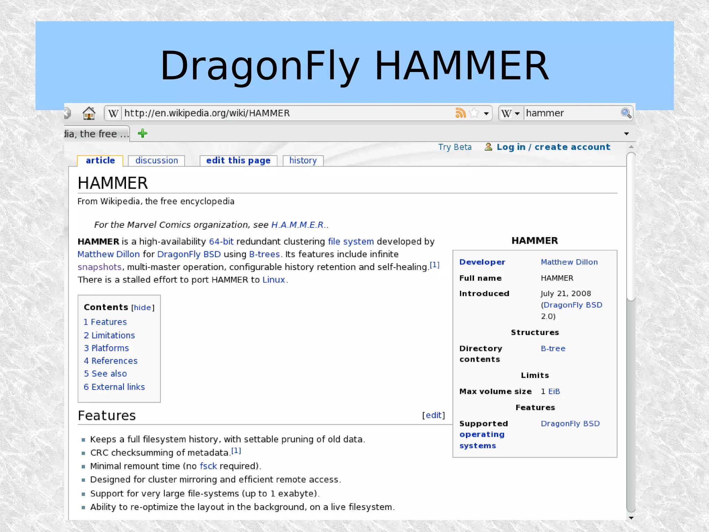Open DragonFly BSD under Supported operating systems
This screenshot has height=532, width=709.
570,424
